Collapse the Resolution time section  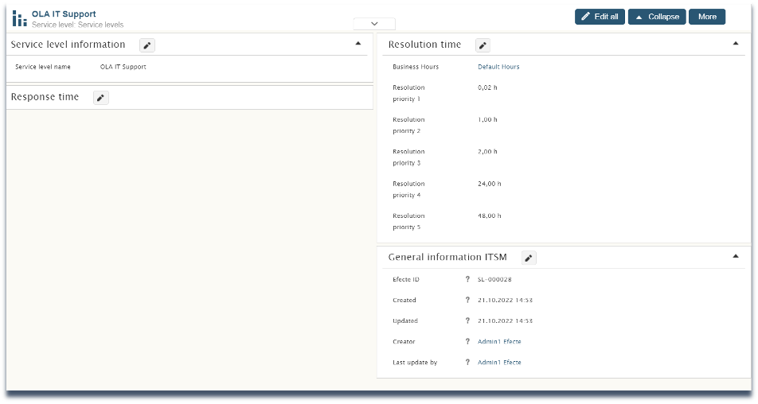pos(736,44)
